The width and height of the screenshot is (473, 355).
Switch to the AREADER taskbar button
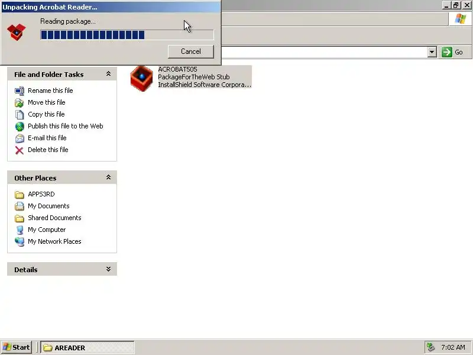88,347
